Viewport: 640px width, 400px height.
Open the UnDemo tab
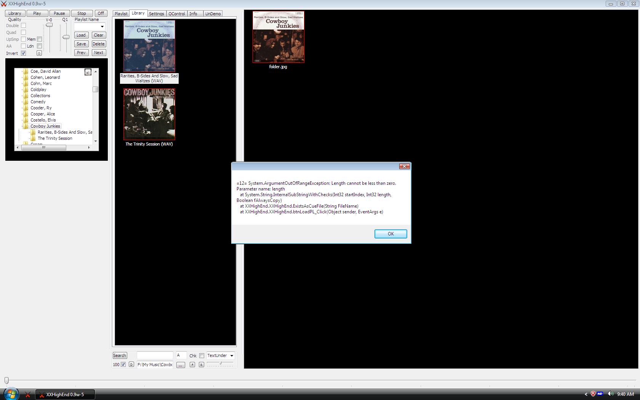[213, 14]
